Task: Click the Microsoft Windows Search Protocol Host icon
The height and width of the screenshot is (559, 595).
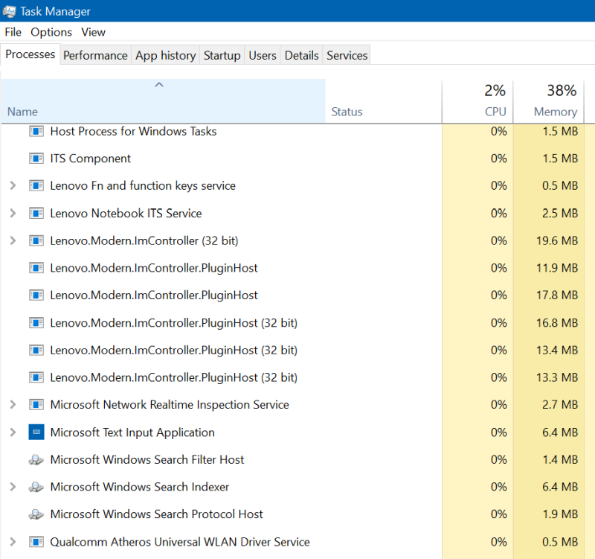Action: point(36,514)
